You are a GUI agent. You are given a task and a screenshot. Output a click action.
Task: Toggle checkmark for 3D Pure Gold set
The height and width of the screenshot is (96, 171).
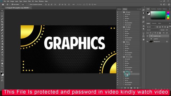click(x=118, y=57)
